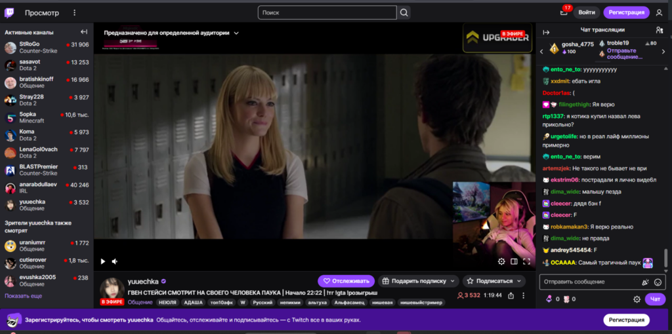Click the UPGRADER banner ad

click(497, 37)
